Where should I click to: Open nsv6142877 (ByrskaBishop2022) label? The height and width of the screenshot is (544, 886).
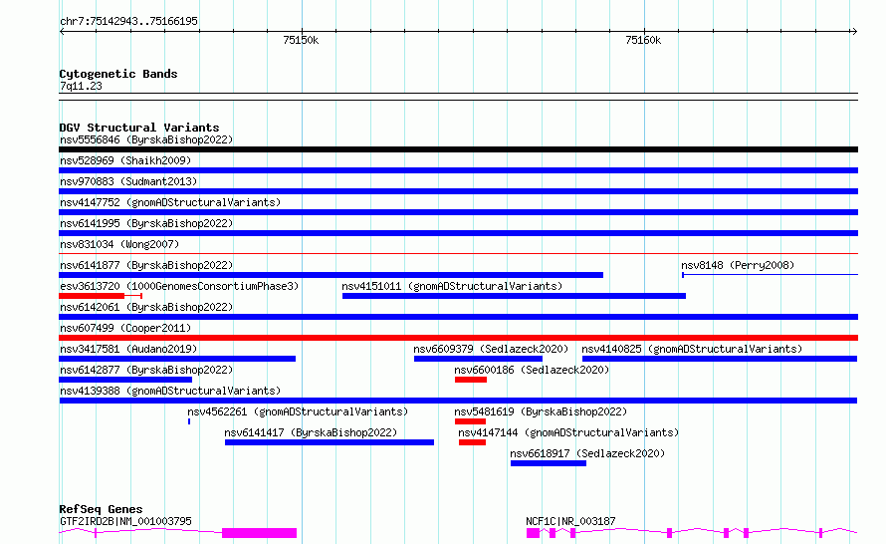146,370
